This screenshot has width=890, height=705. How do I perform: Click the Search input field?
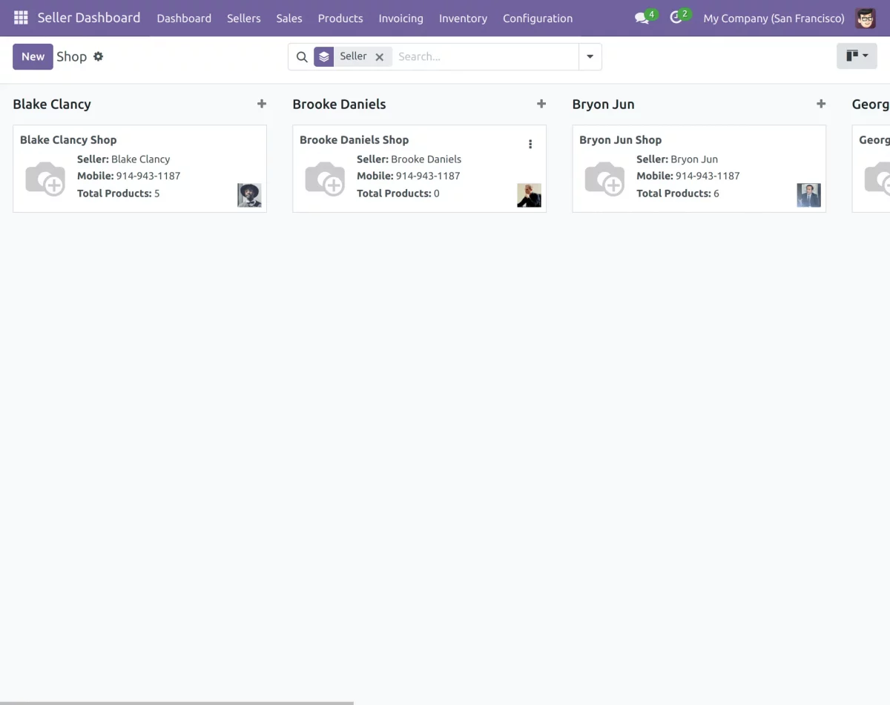(485, 57)
